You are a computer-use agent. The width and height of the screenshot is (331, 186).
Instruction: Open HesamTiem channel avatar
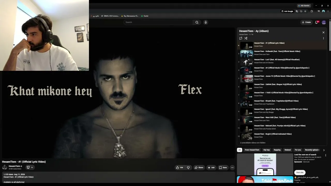5,167
